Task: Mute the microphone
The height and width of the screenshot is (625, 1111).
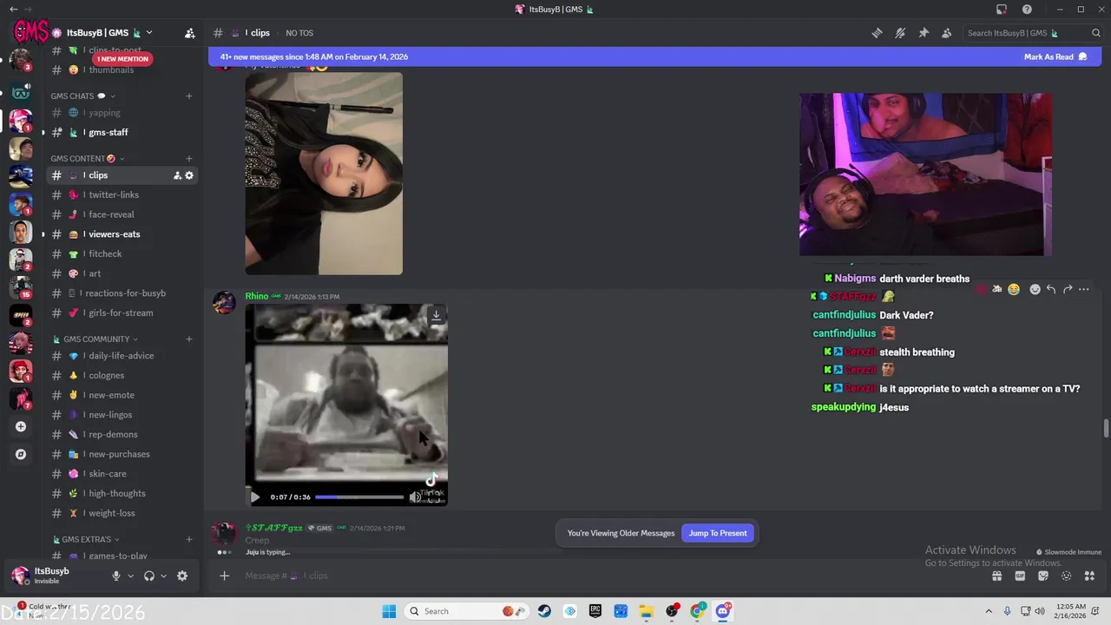Action: (x=115, y=576)
